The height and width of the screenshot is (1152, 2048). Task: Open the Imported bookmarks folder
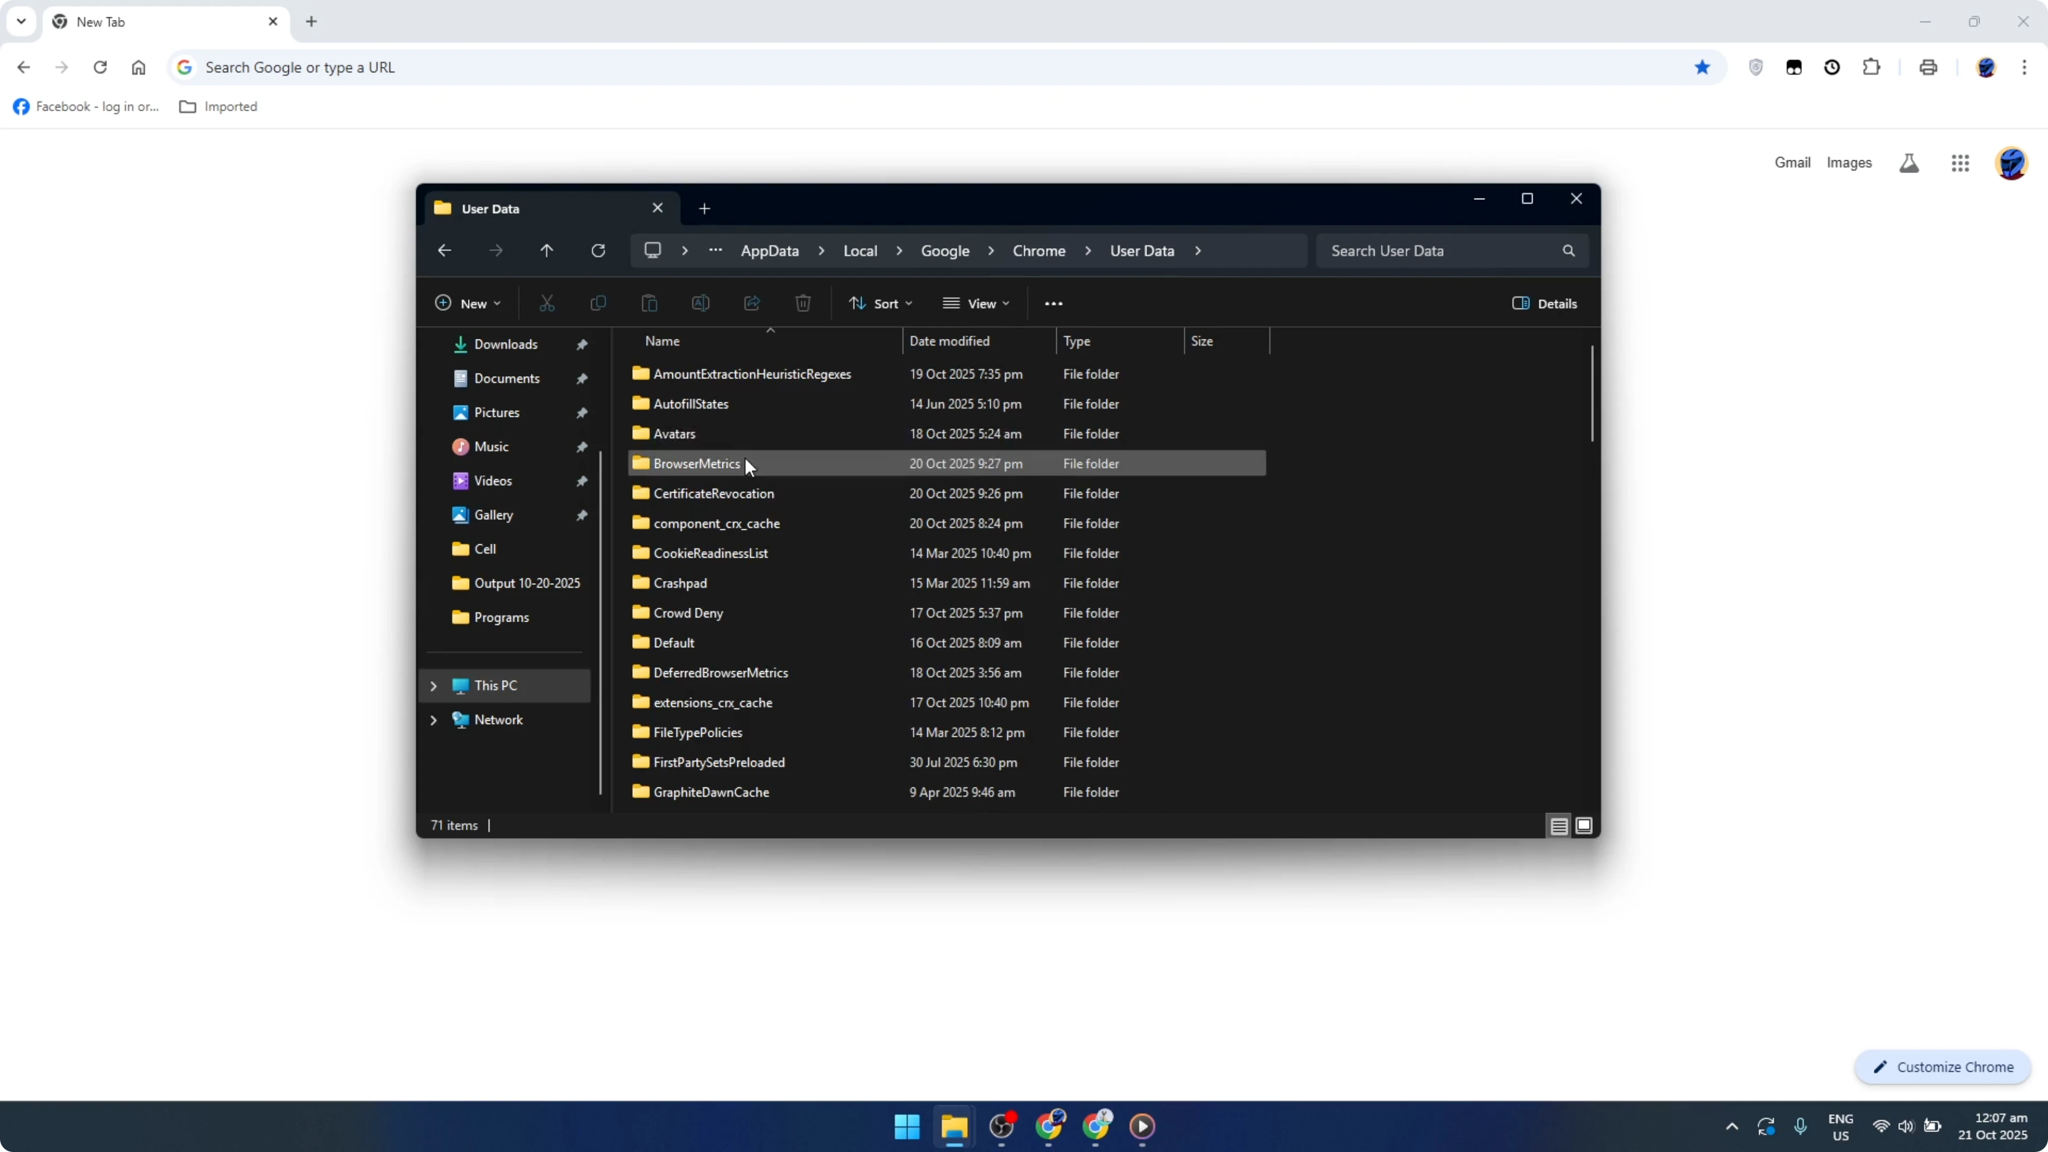point(219,106)
